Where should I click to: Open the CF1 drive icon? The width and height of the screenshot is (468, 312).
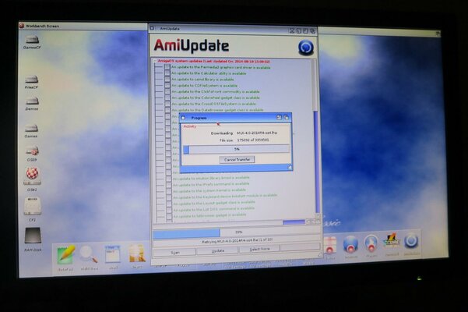pyautogui.click(x=32, y=206)
